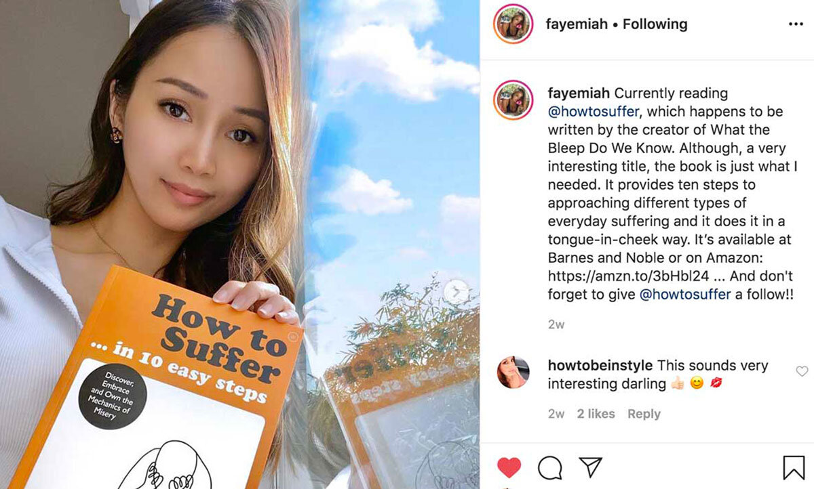The image size is (814, 489).
Task: Click the post photo of the book
Action: [x=240, y=244]
